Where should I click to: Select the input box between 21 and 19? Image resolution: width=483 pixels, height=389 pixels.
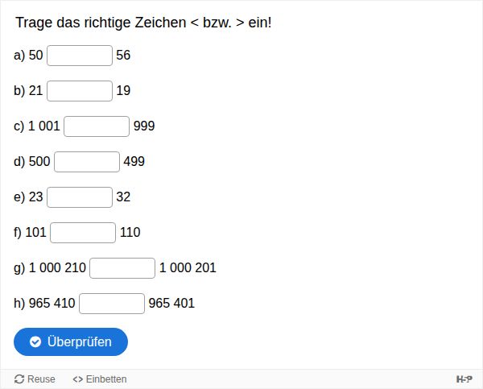click(80, 91)
